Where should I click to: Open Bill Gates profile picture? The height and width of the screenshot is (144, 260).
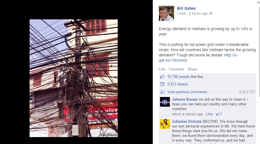(166, 14)
